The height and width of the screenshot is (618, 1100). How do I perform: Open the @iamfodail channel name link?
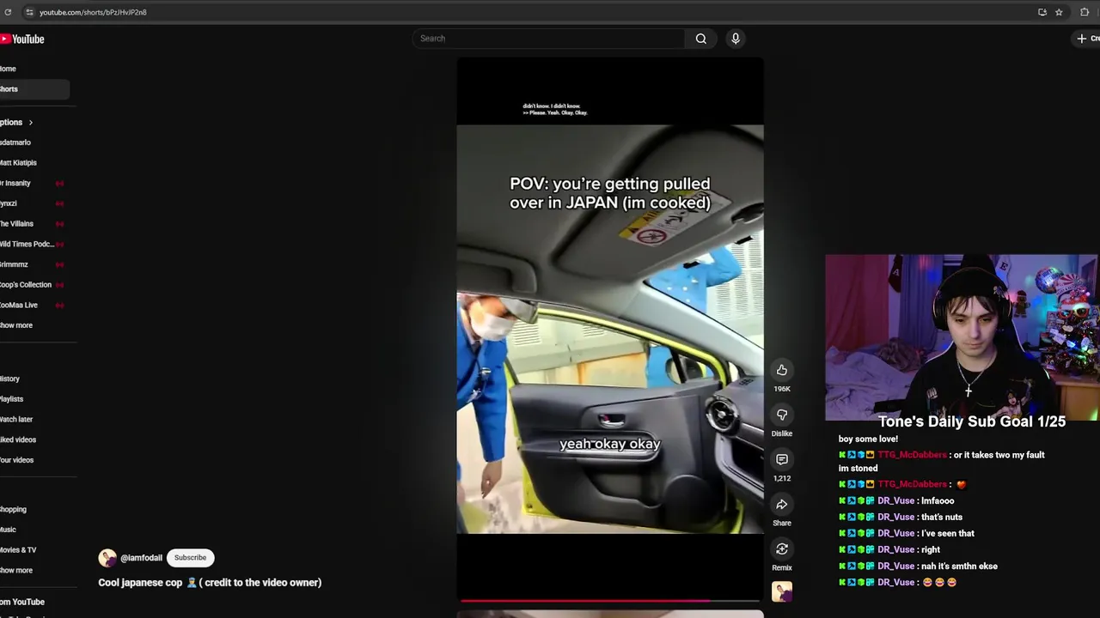141,558
